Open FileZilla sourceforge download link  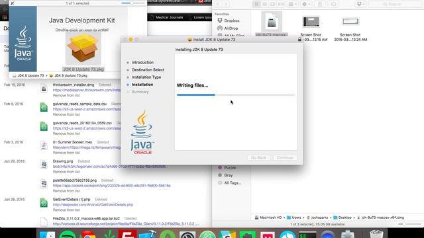click(x=126, y=224)
